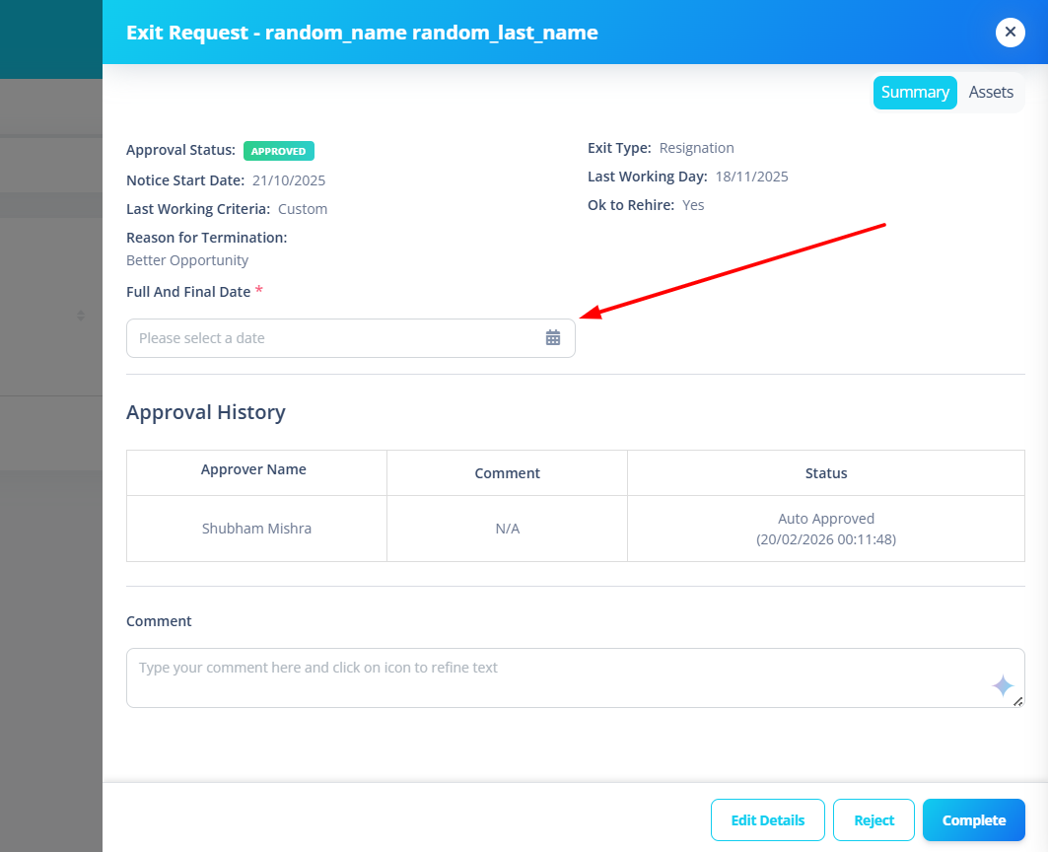Click the Ok to Rehire Yes value

pyautogui.click(x=693, y=205)
